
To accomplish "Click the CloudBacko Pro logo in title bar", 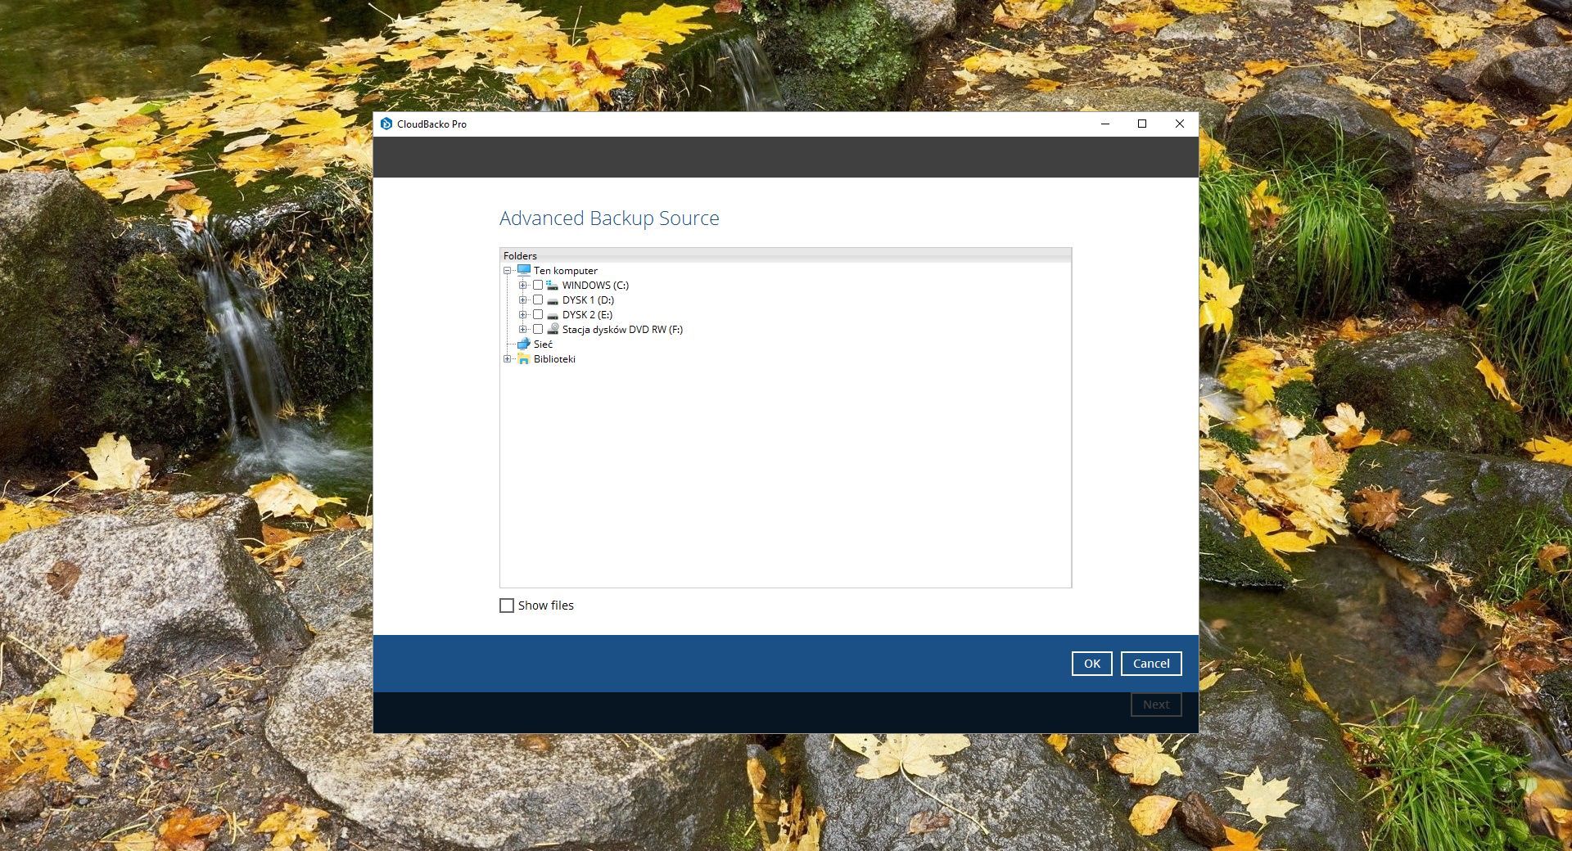I will (x=386, y=124).
